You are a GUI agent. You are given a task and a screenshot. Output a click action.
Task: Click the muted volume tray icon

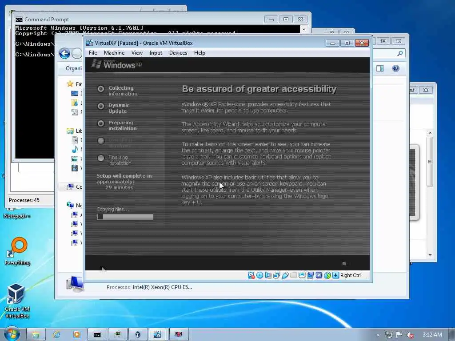(410, 335)
